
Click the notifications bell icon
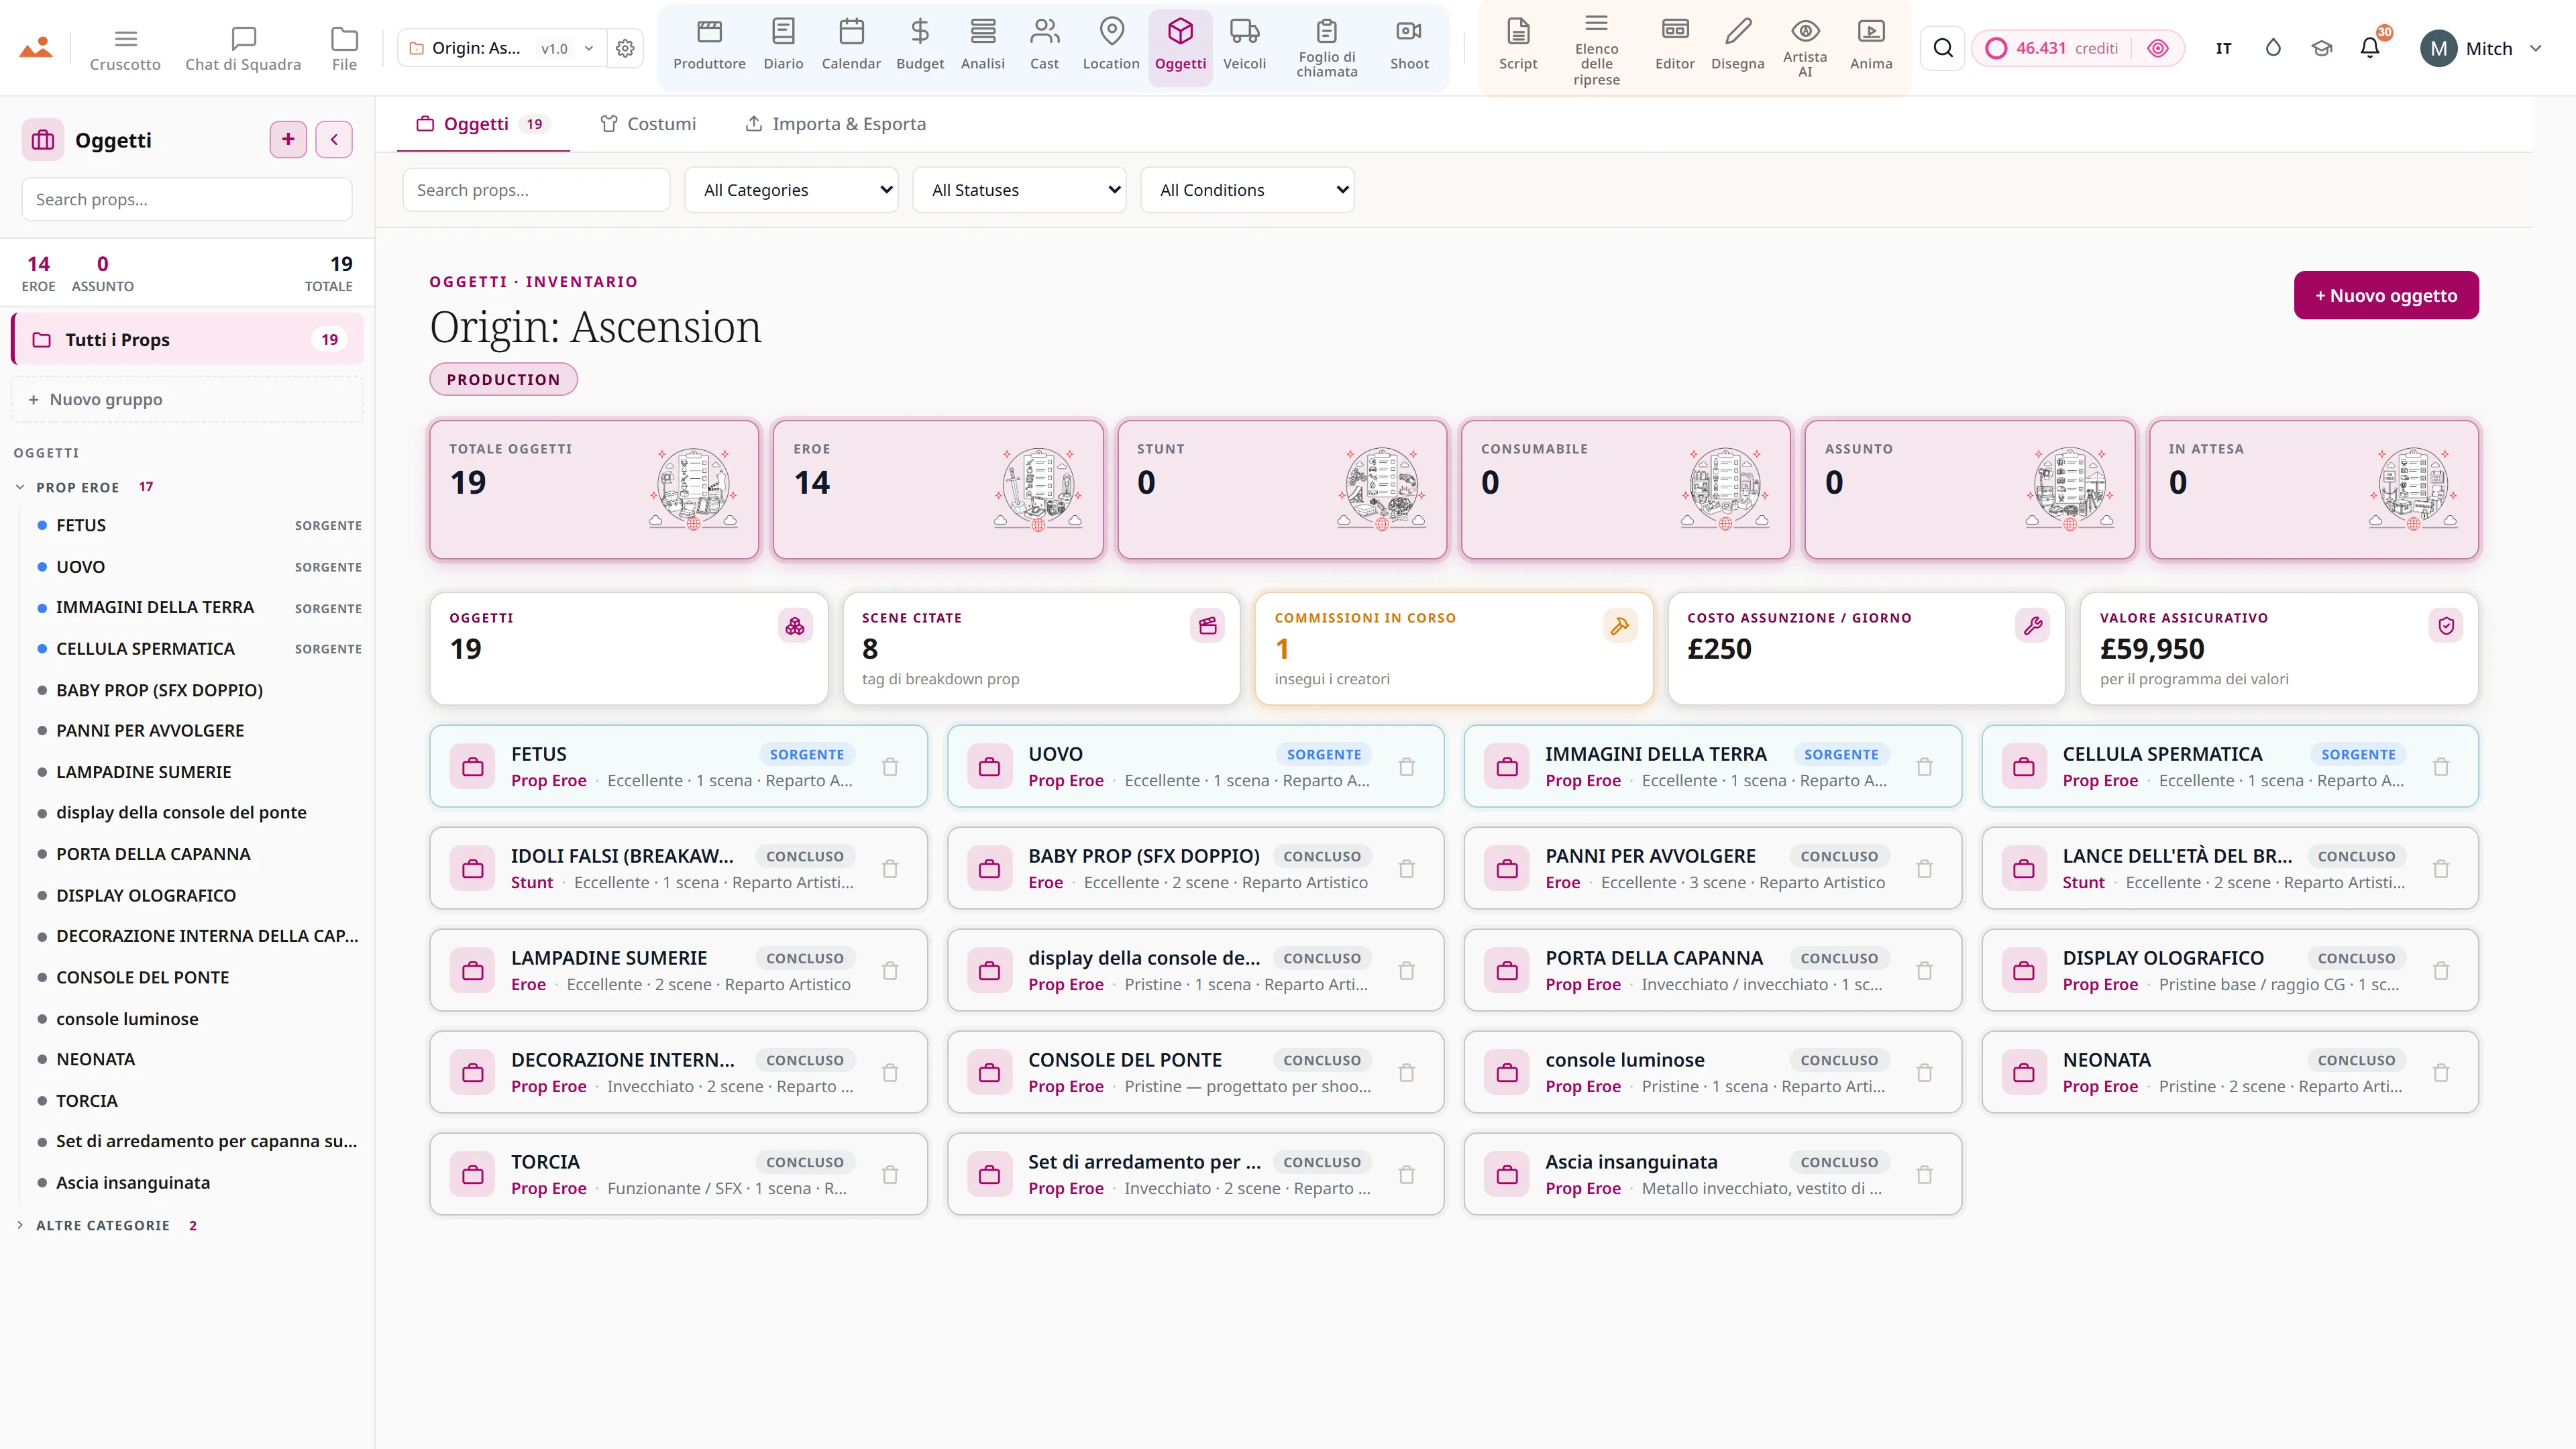click(x=2369, y=48)
